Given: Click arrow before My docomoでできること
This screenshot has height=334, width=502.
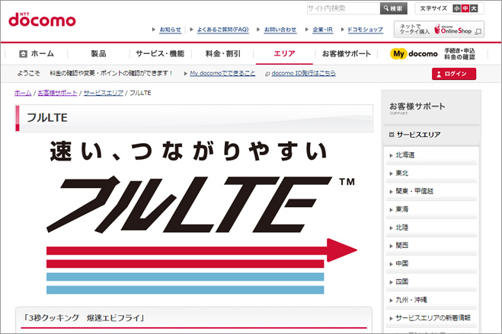Looking at the screenshot, I should pyautogui.click(x=186, y=74).
